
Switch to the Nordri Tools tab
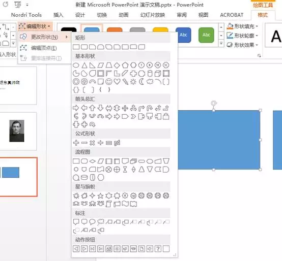click(26, 15)
